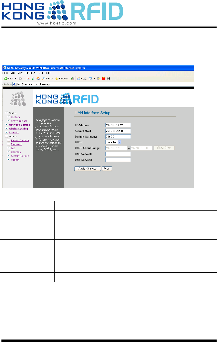Open the Active Clients link
The height and width of the screenshot is (356, 217).
coord(19,121)
